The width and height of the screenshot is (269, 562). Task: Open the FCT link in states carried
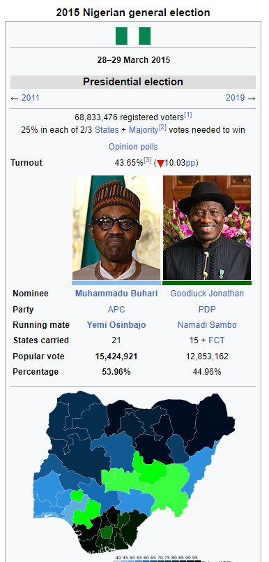pyautogui.click(x=217, y=340)
